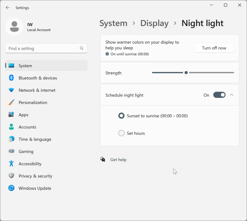Click the Local Account label
This screenshot has width=247, height=221.
click(x=39, y=30)
